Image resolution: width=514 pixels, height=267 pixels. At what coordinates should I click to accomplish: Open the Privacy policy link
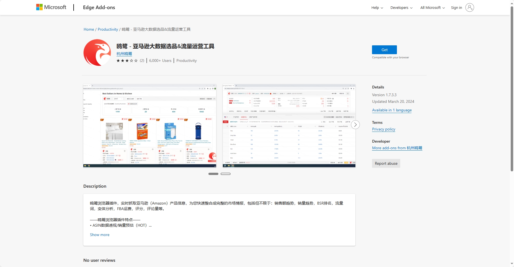tap(384, 129)
